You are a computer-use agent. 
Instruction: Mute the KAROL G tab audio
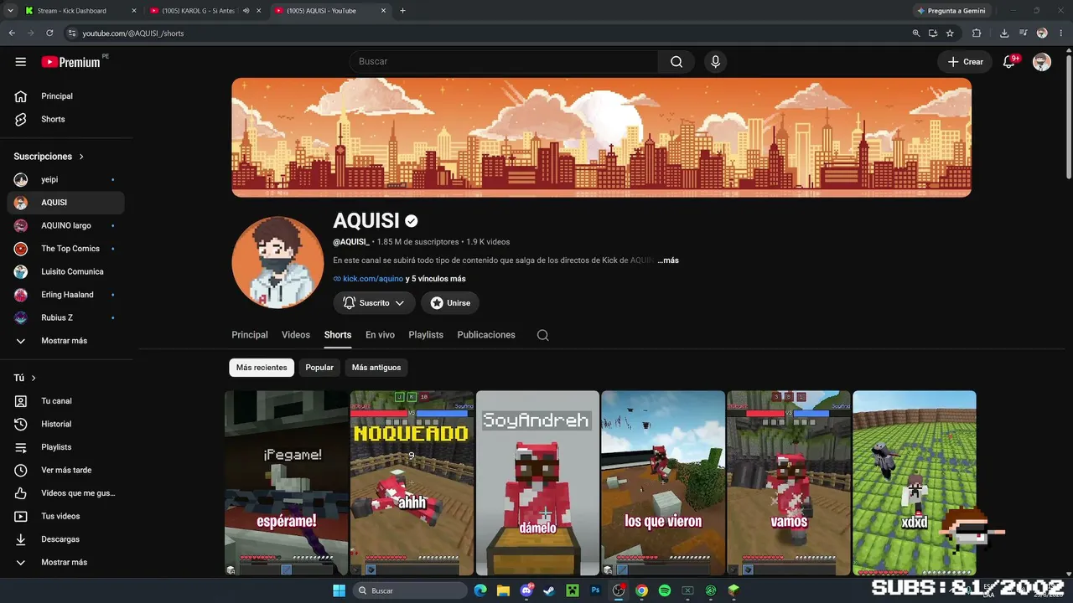246,11
